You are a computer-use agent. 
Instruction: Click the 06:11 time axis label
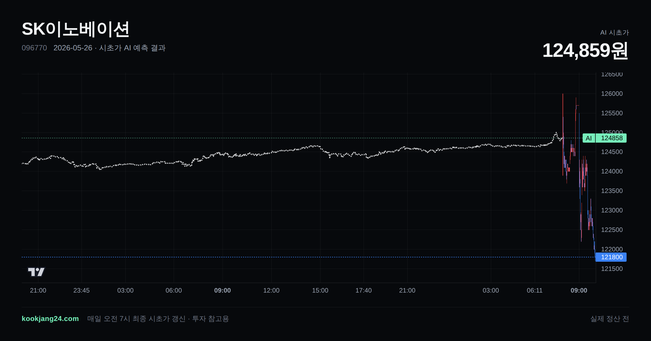[535, 290]
